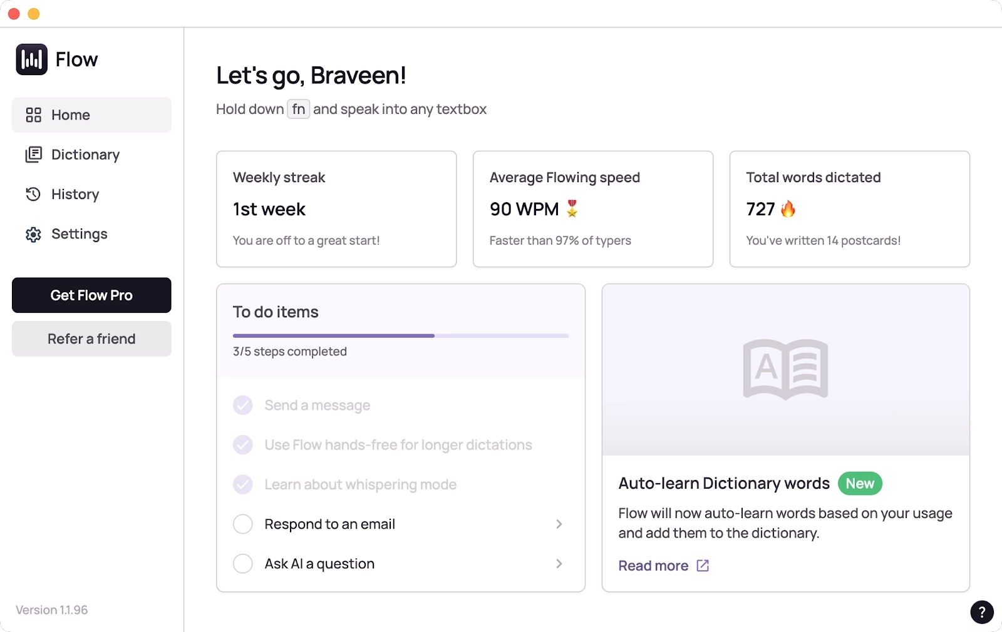Open Settings with the gear icon

[x=34, y=233]
